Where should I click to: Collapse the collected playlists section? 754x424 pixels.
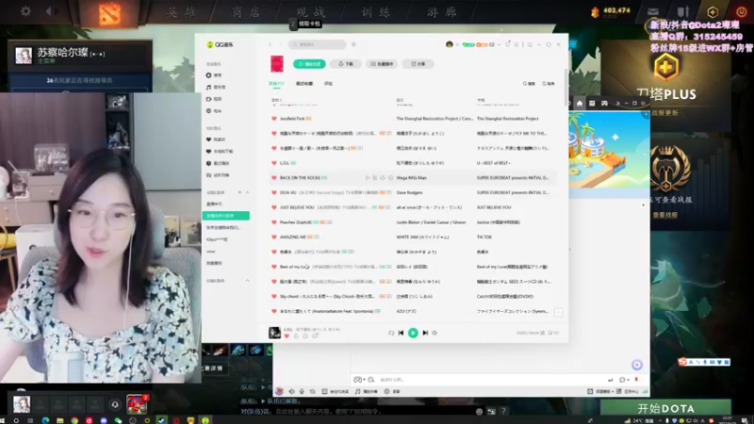click(247, 281)
